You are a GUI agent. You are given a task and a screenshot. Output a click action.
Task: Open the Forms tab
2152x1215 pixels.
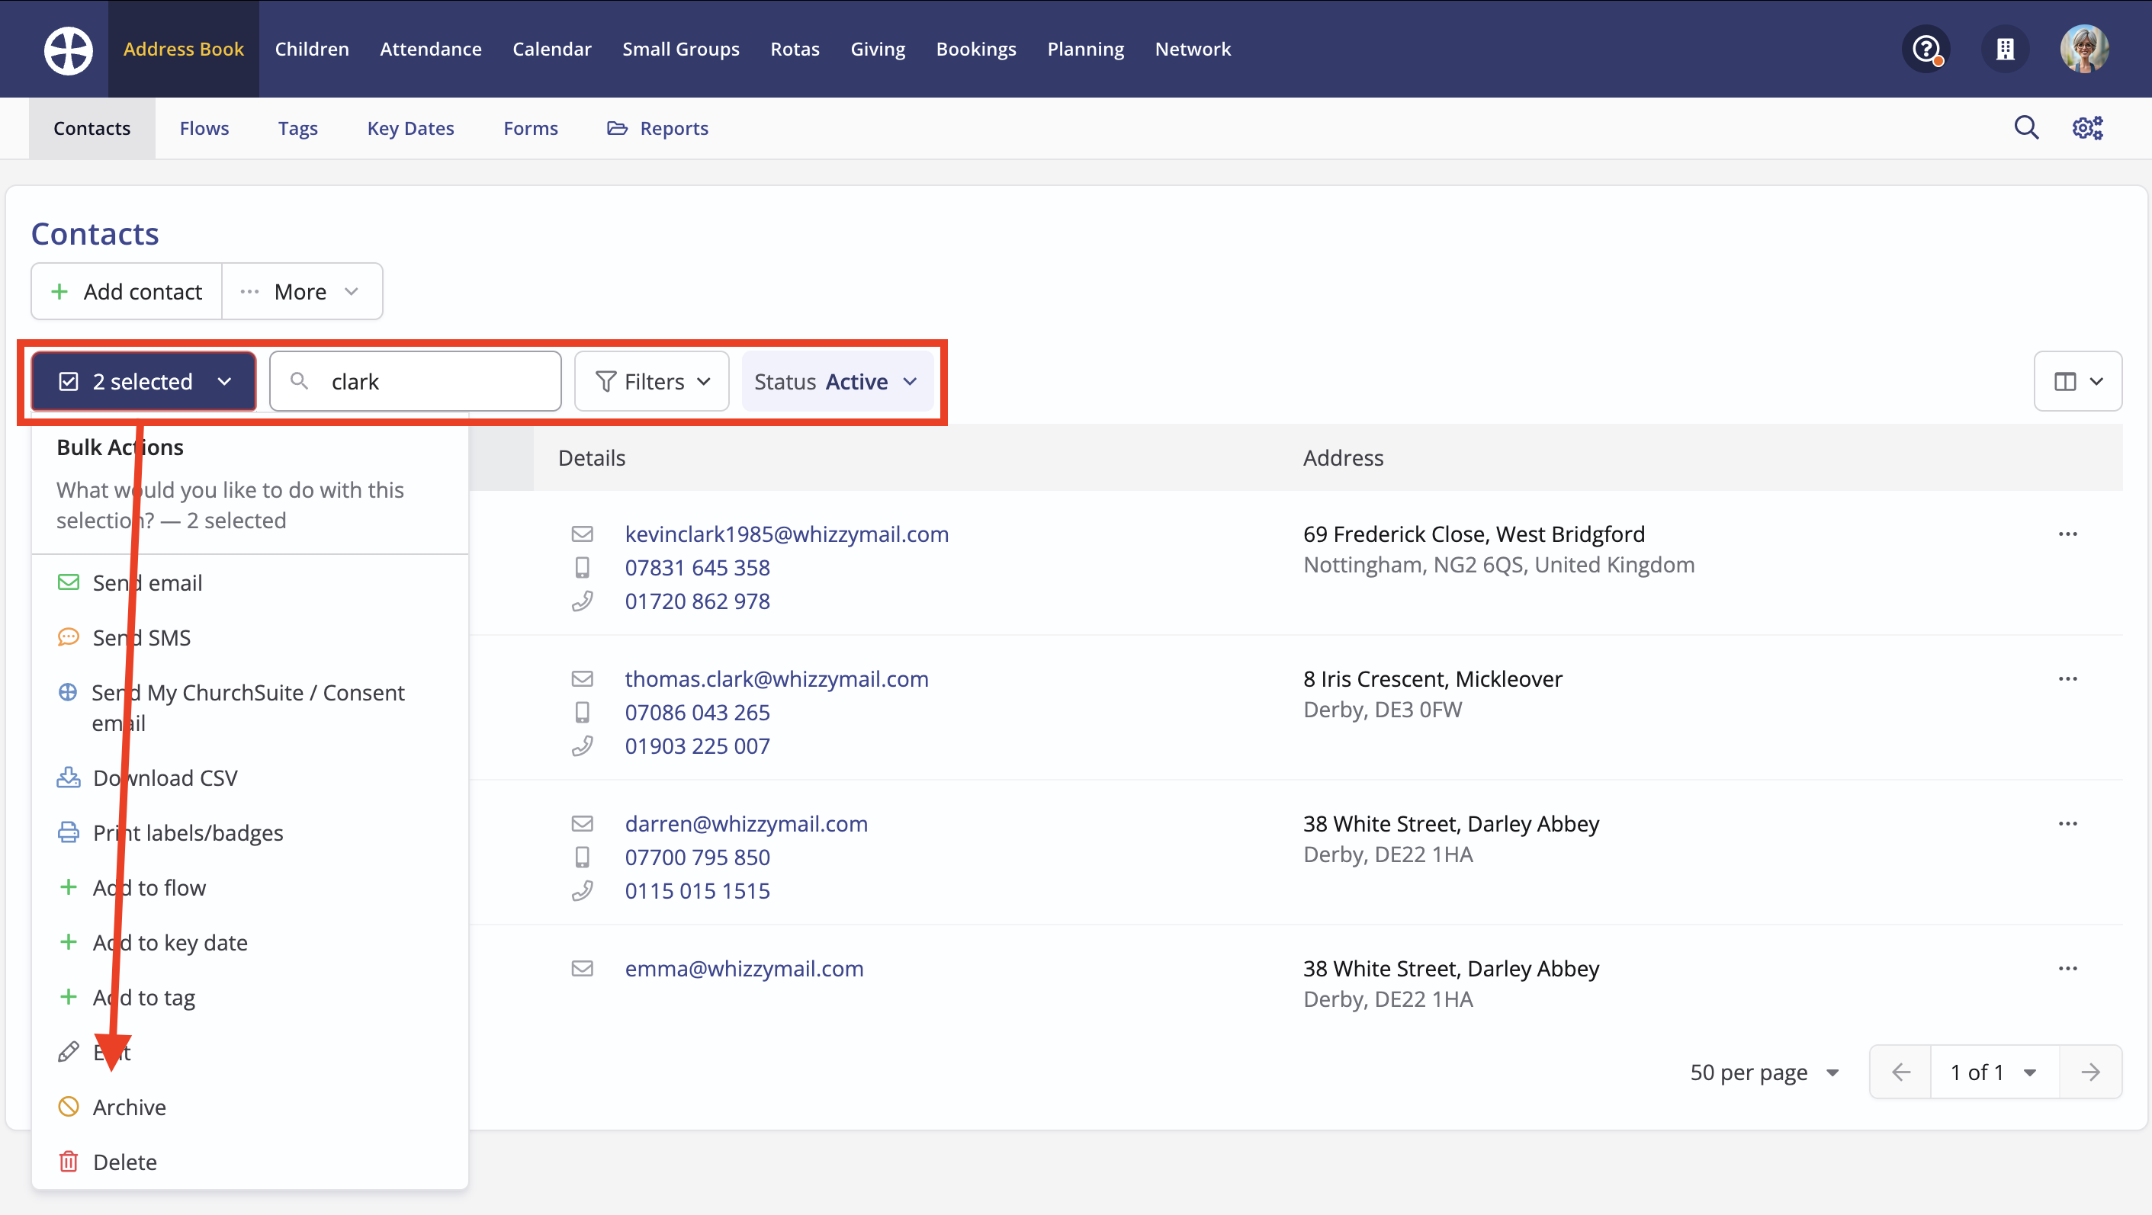coord(531,129)
